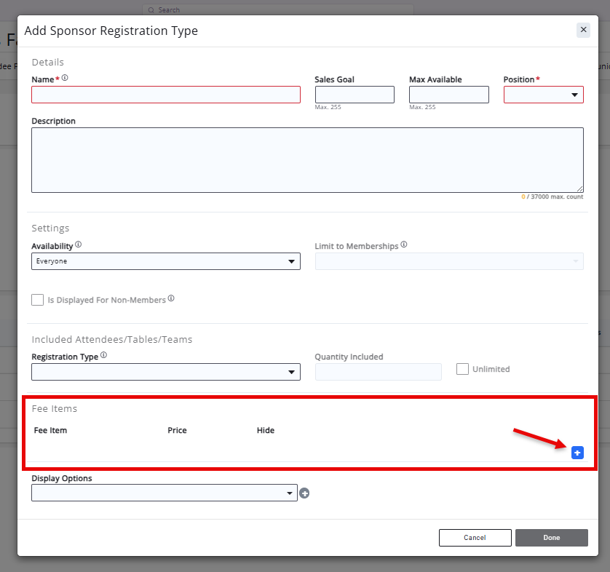Click inside the Description text area

point(307,160)
